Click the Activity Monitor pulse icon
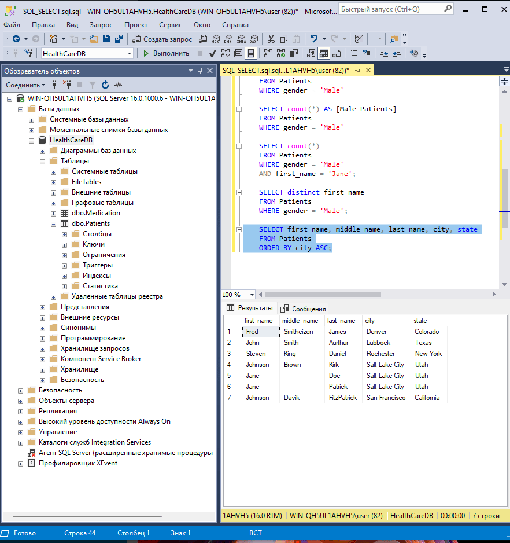 [118, 85]
